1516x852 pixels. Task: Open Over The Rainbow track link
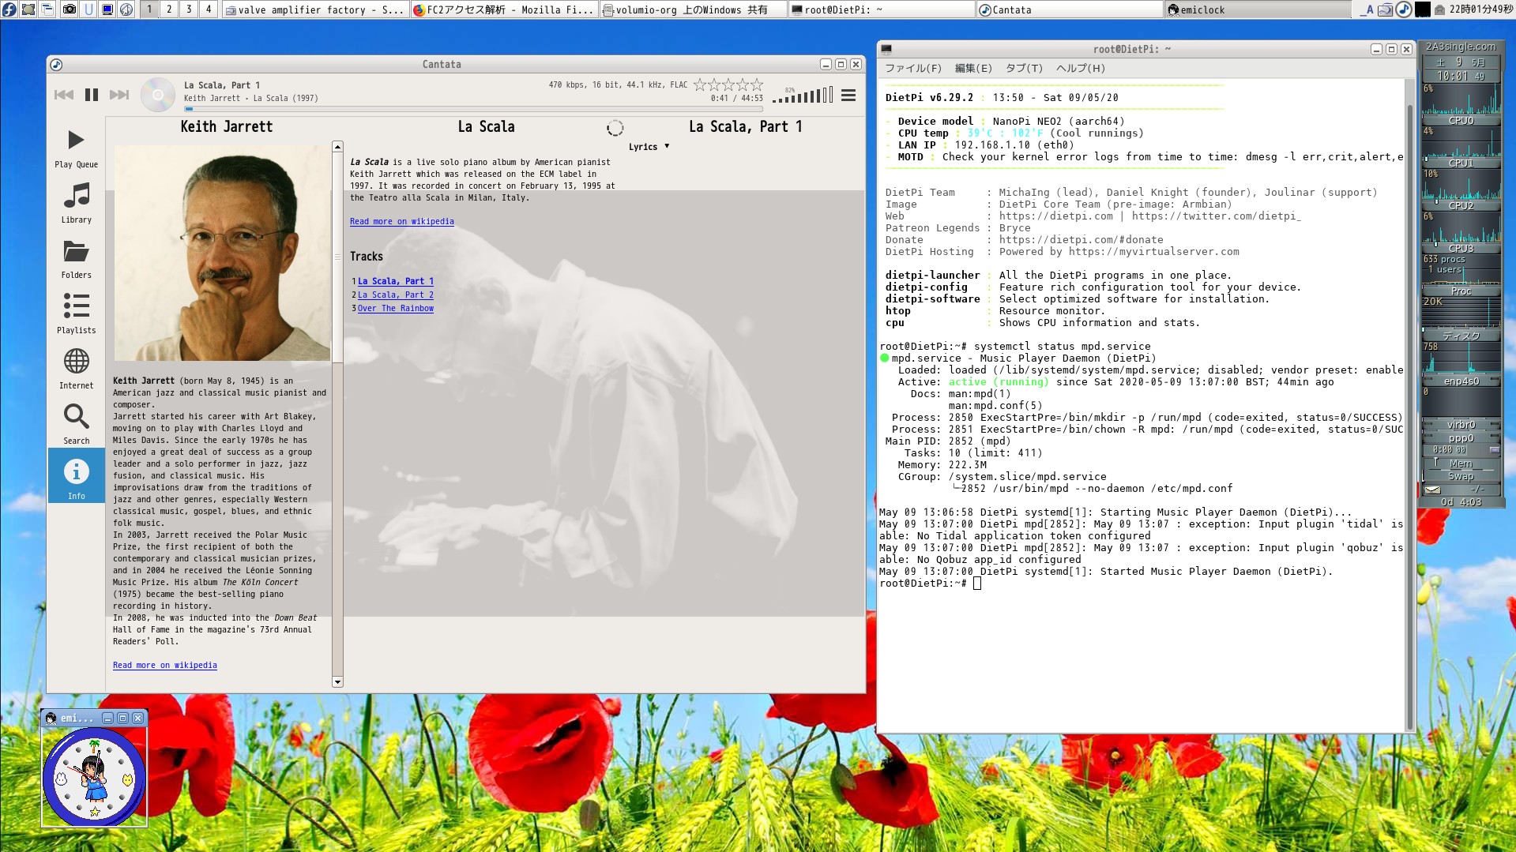point(395,309)
